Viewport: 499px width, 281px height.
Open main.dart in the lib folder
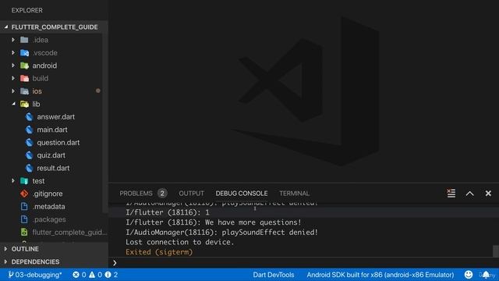tap(52, 130)
